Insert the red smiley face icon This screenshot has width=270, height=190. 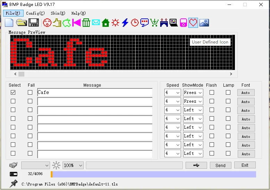(x=47, y=23)
